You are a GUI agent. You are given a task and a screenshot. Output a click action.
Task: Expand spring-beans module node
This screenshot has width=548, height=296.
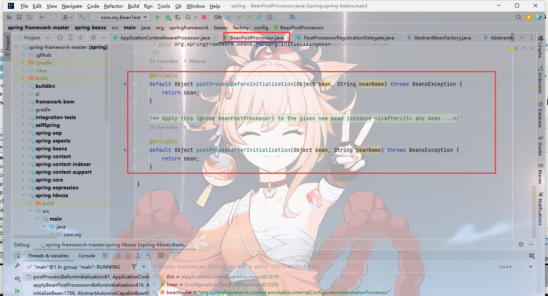click(x=24, y=148)
